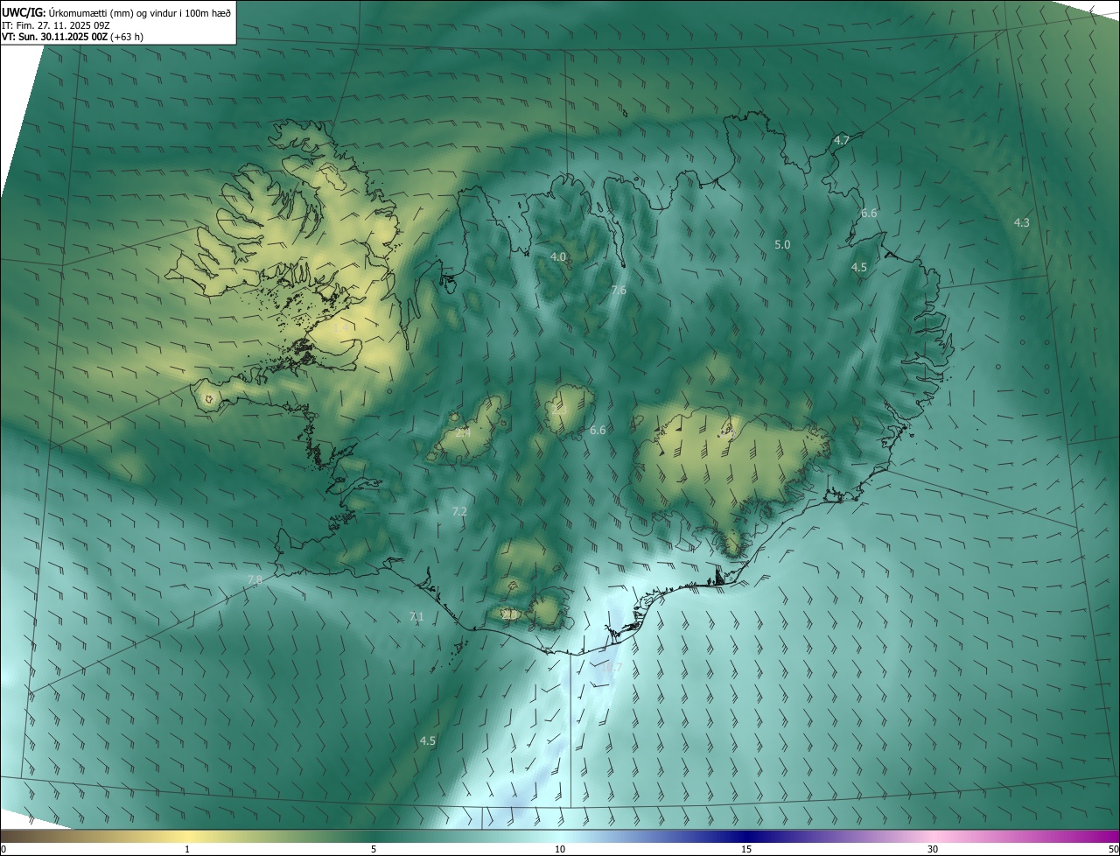Click the 7.8 precipitation value label
This screenshot has width=1120, height=856.
[x=255, y=580]
